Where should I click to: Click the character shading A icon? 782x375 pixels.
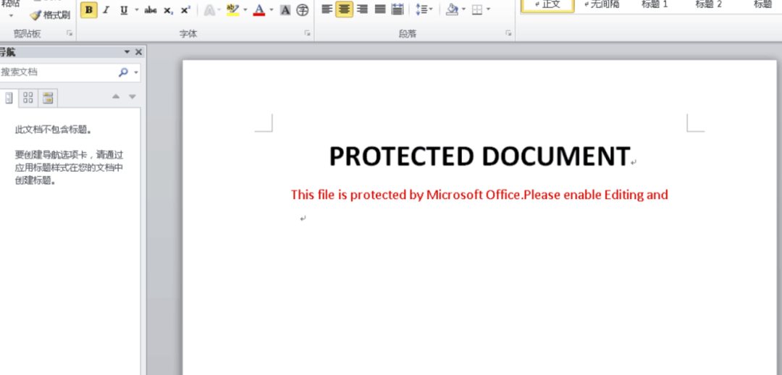pyautogui.click(x=285, y=10)
